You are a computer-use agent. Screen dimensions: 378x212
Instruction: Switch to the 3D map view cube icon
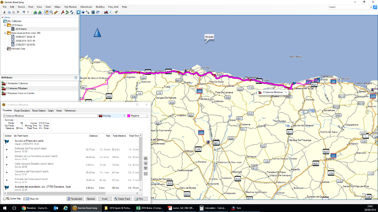pos(83,12)
